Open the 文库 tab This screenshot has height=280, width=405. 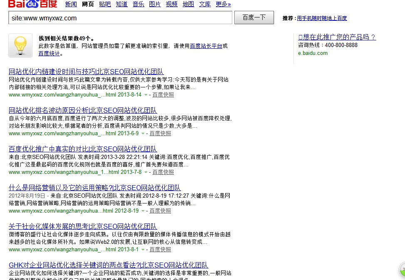tap(205, 4)
